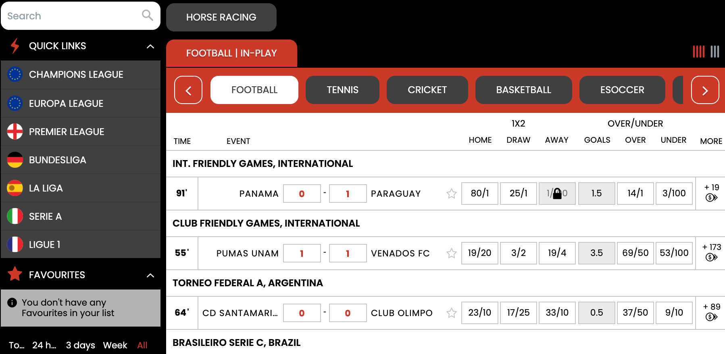Open the Football In-Play tab
The height and width of the screenshot is (354, 725).
[231, 53]
